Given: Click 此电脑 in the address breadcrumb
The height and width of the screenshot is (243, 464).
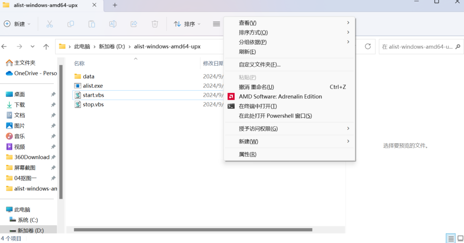Looking at the screenshot, I should click(82, 47).
